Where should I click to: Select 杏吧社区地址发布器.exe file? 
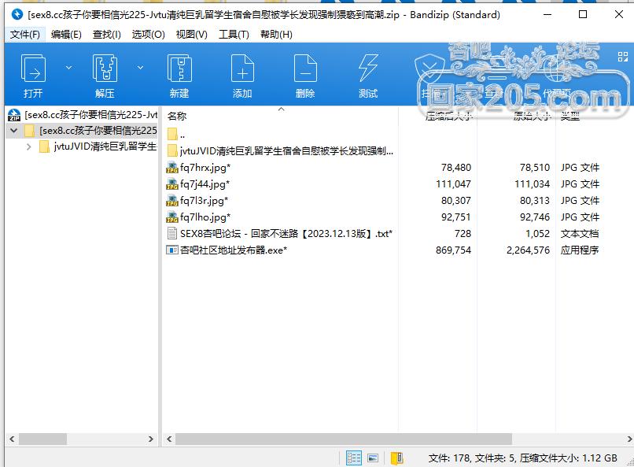234,250
